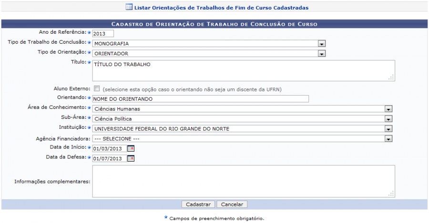Click the Data de Início date field
Image resolution: width=429 pixels, height=223 pixels.
coord(109,149)
